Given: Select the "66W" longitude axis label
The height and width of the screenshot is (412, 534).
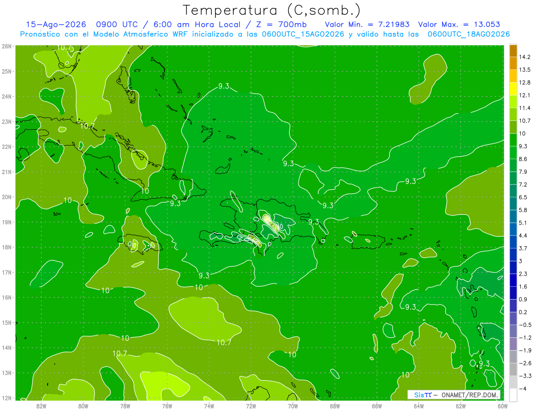Looking at the screenshot, I should 376,405.
